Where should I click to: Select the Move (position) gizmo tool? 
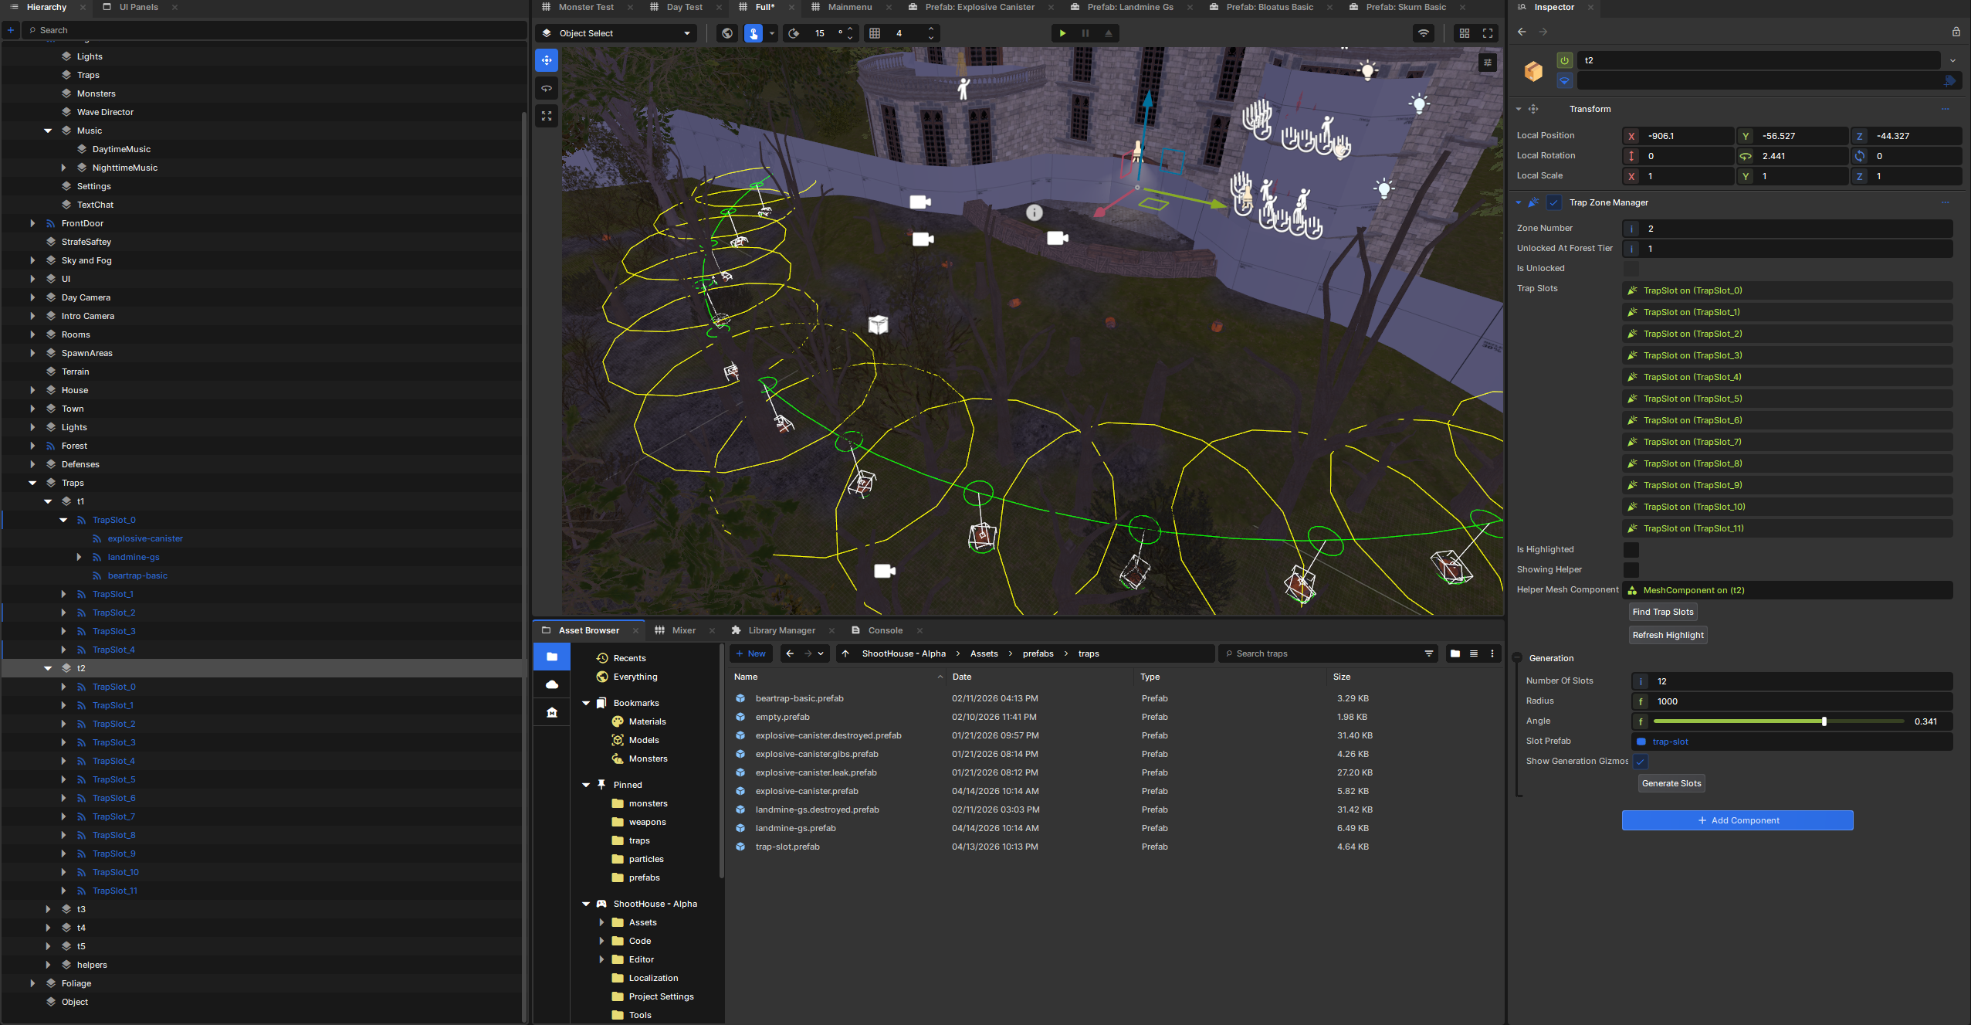547,60
